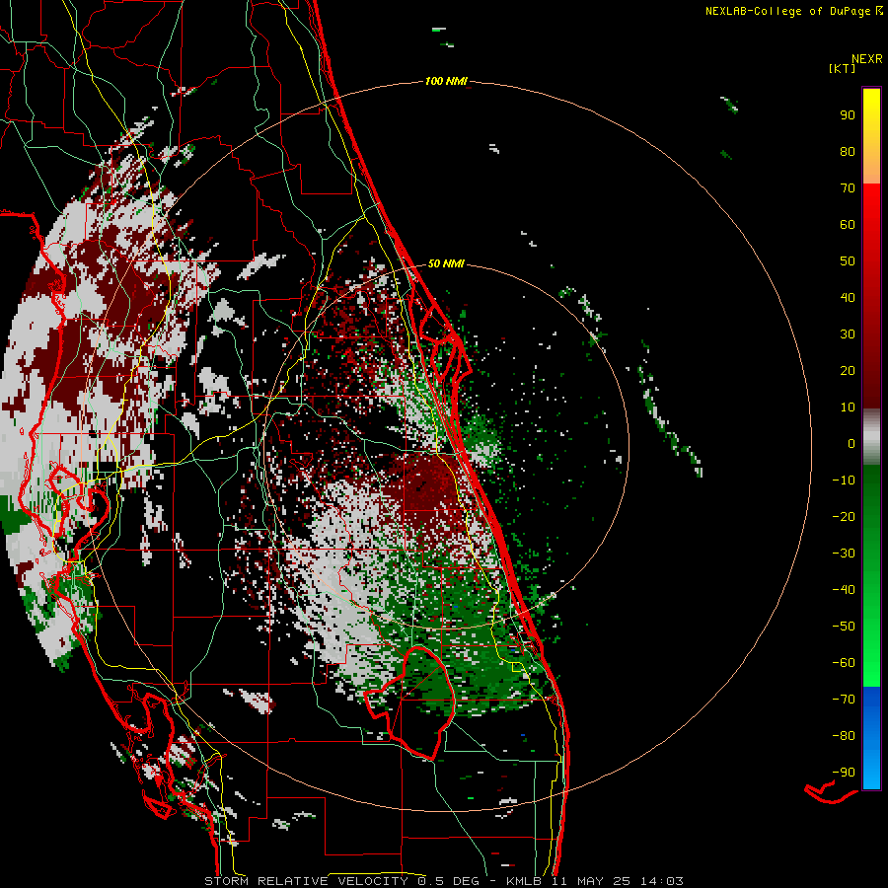Click the 100 NMI range ring label
Screen dimensions: 888x888
coord(446,82)
